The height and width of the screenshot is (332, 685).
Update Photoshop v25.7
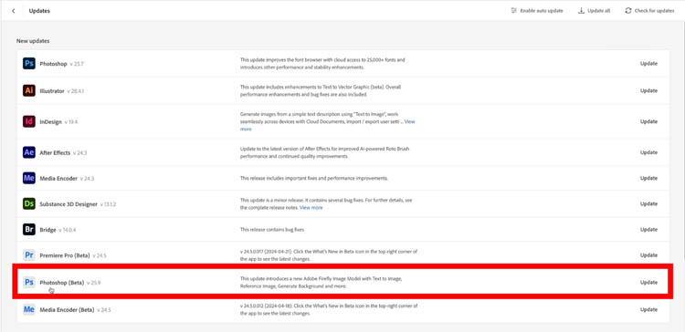click(648, 64)
